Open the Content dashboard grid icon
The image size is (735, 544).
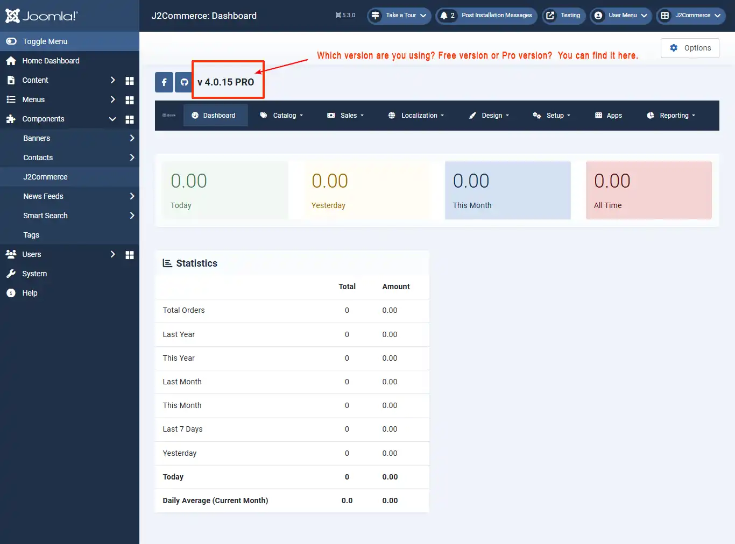[130, 81]
